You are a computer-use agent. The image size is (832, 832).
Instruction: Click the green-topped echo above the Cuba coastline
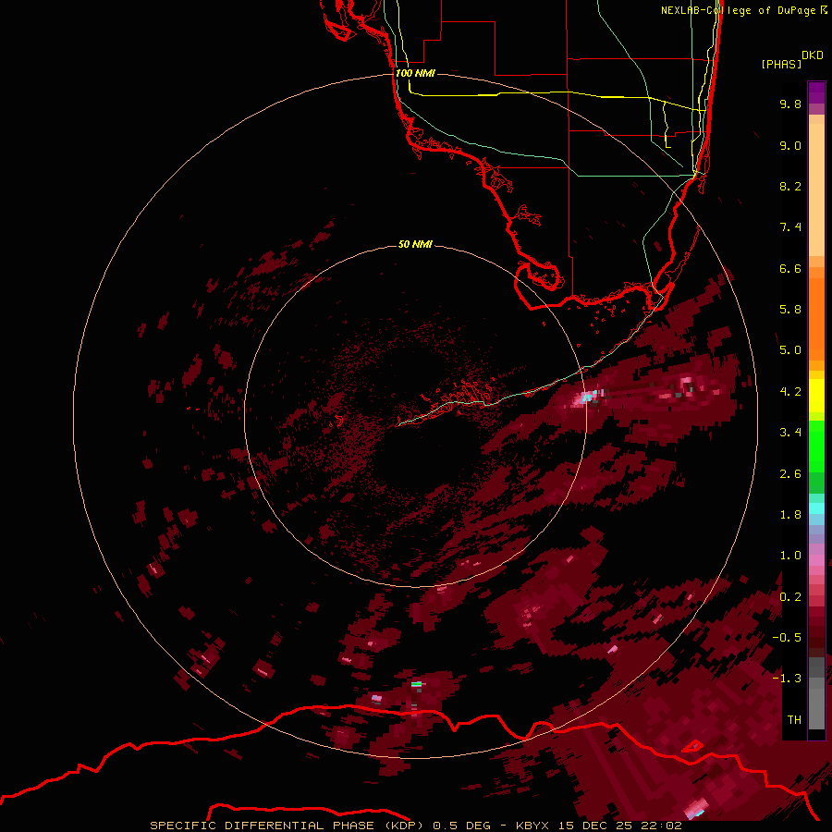(x=417, y=684)
